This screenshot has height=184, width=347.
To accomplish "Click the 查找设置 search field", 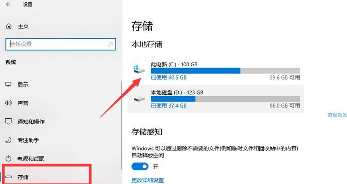I will pos(61,44).
